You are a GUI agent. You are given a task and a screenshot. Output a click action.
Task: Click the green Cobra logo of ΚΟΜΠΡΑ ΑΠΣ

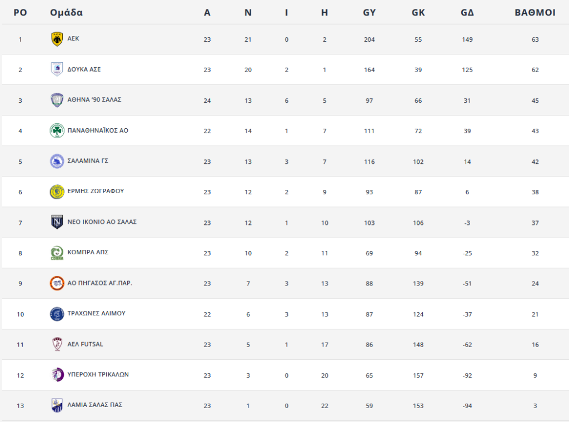coord(57,253)
